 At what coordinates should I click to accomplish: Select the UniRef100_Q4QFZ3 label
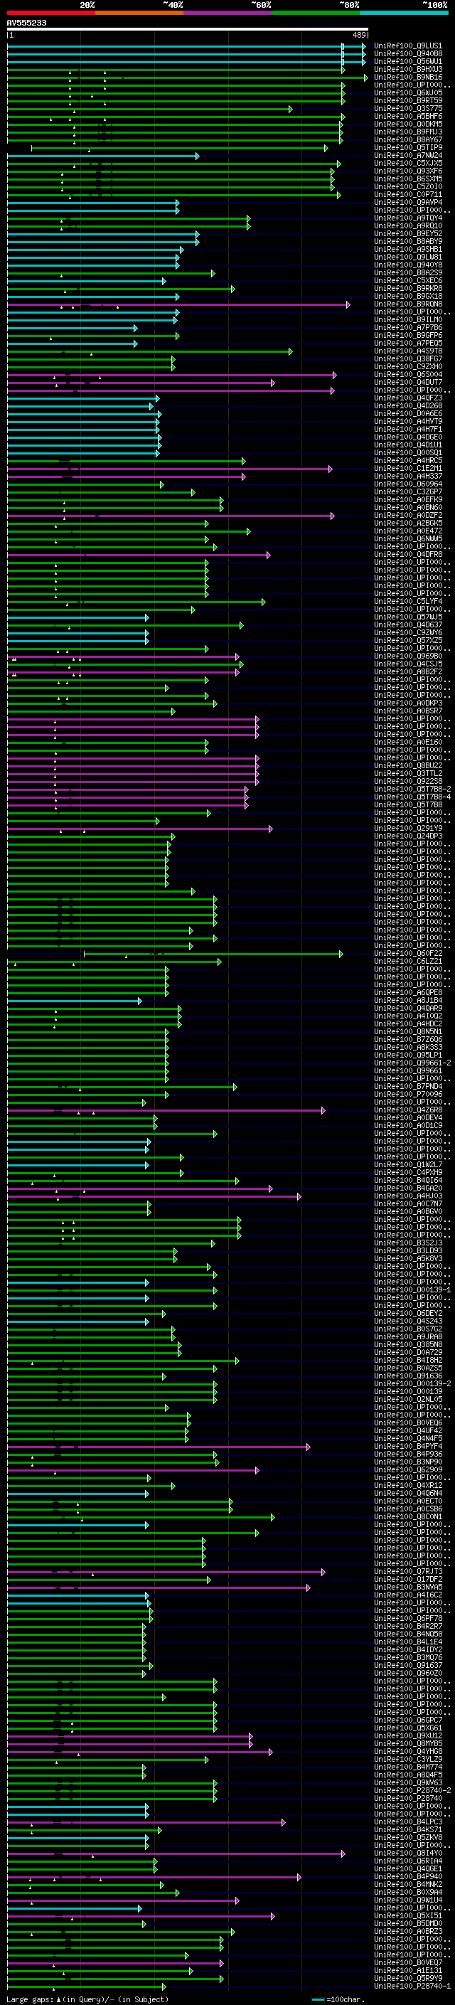pos(408,398)
